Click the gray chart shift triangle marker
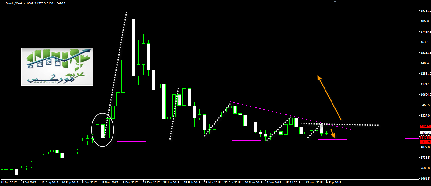431x186 pixels. (x=335, y=1)
